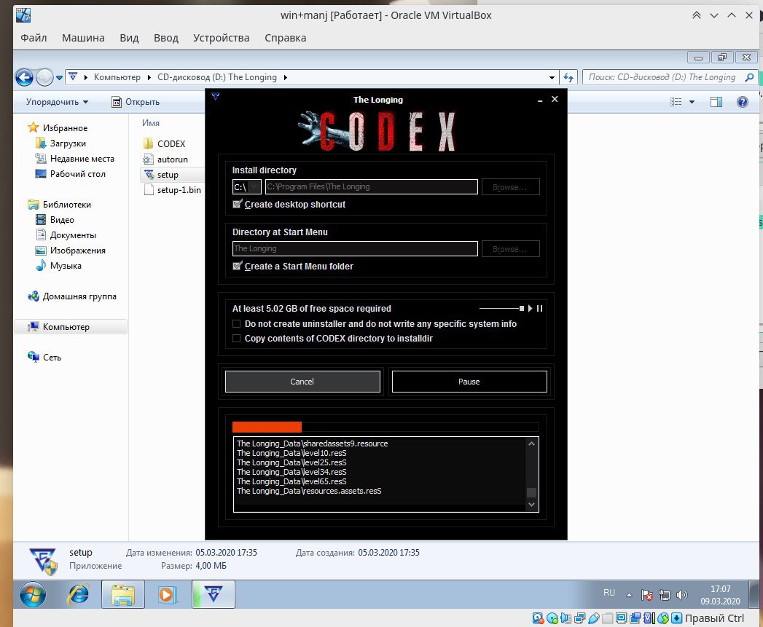Click the Explorer forward navigation arrow
The height and width of the screenshot is (627, 763).
tap(44, 77)
